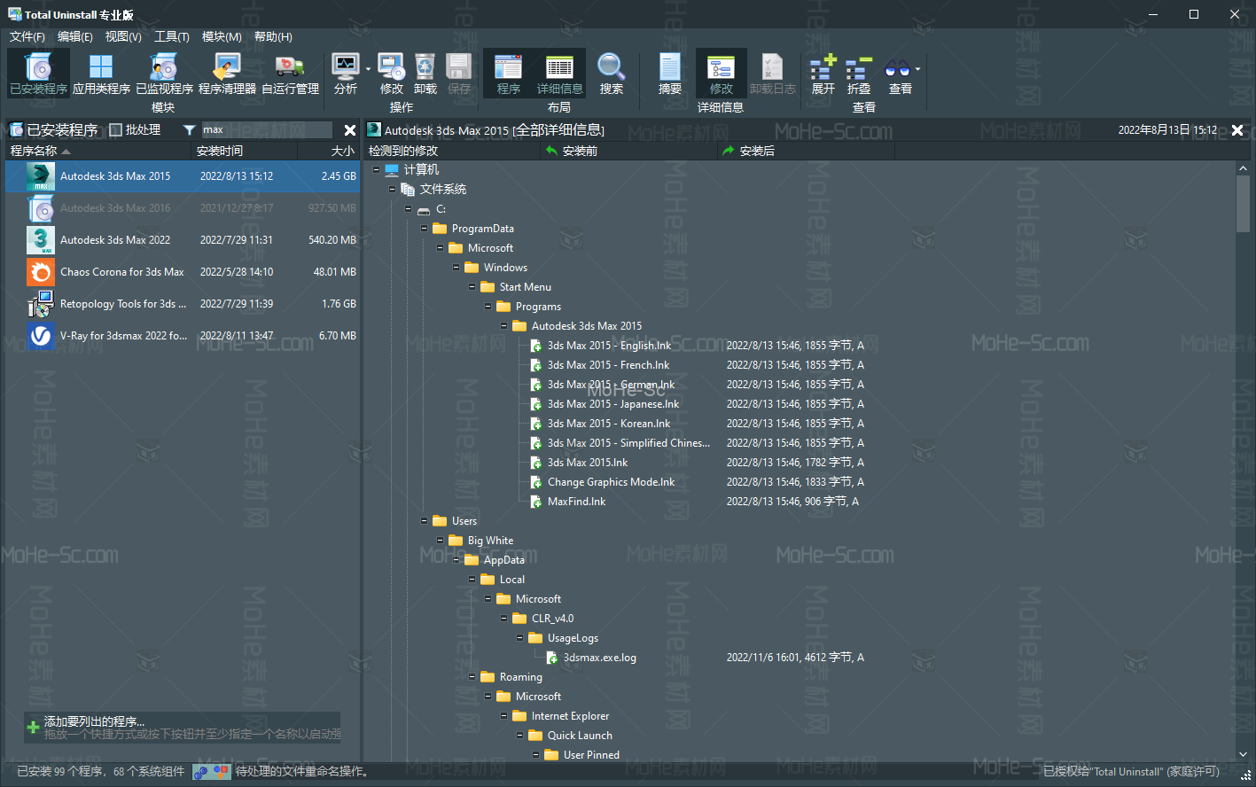Click the max filter input field
Image resolution: width=1256 pixels, height=787 pixels.
pyautogui.click(x=267, y=130)
